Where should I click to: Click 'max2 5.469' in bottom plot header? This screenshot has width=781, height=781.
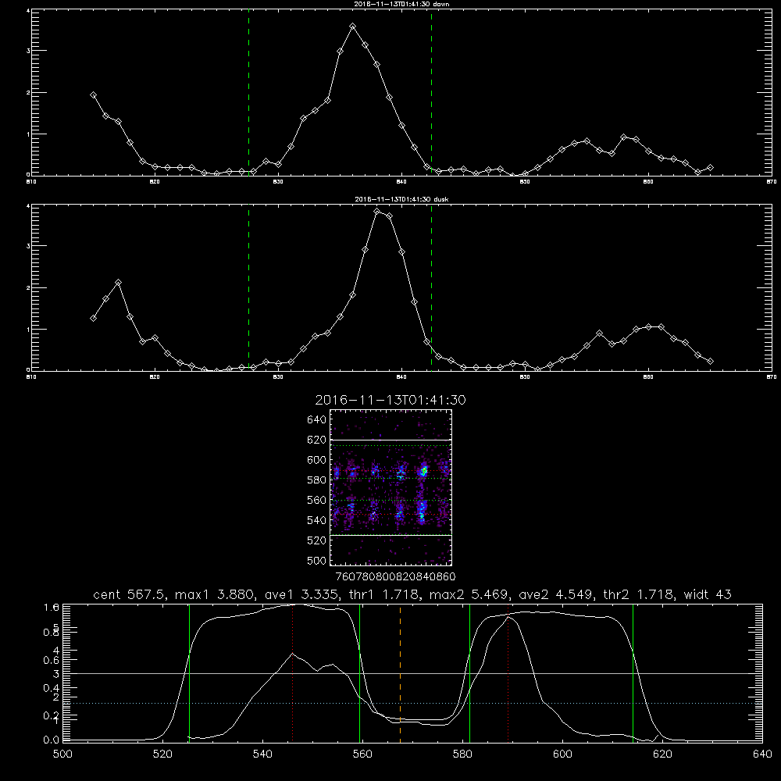click(469, 594)
